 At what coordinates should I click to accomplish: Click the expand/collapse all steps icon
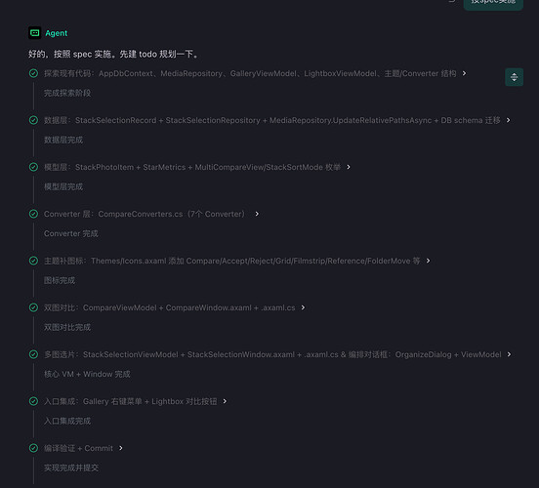click(514, 77)
